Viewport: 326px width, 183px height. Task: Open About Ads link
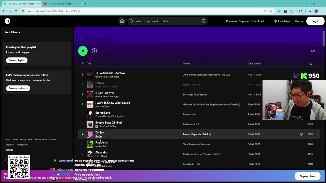pyautogui.click(x=10, y=145)
